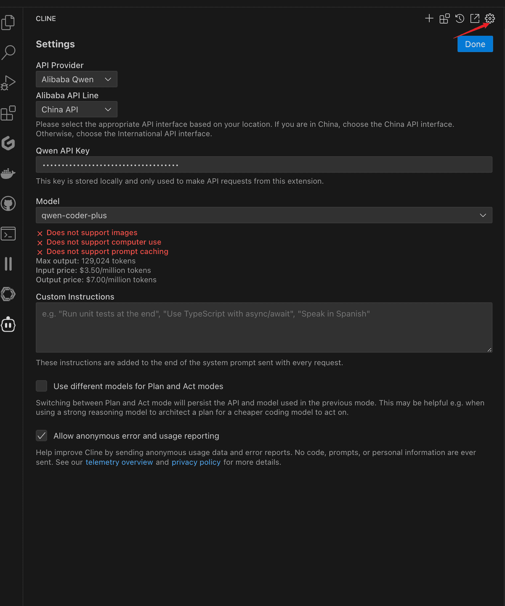Screen dimensions: 505x606
Task: Open the telemetry overview link
Action: click(x=119, y=462)
